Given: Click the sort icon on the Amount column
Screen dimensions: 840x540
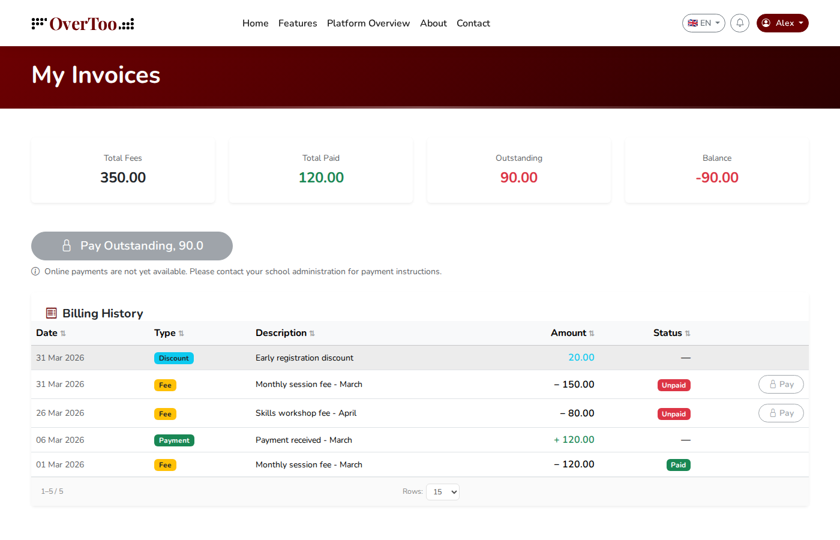Looking at the screenshot, I should pyautogui.click(x=593, y=333).
